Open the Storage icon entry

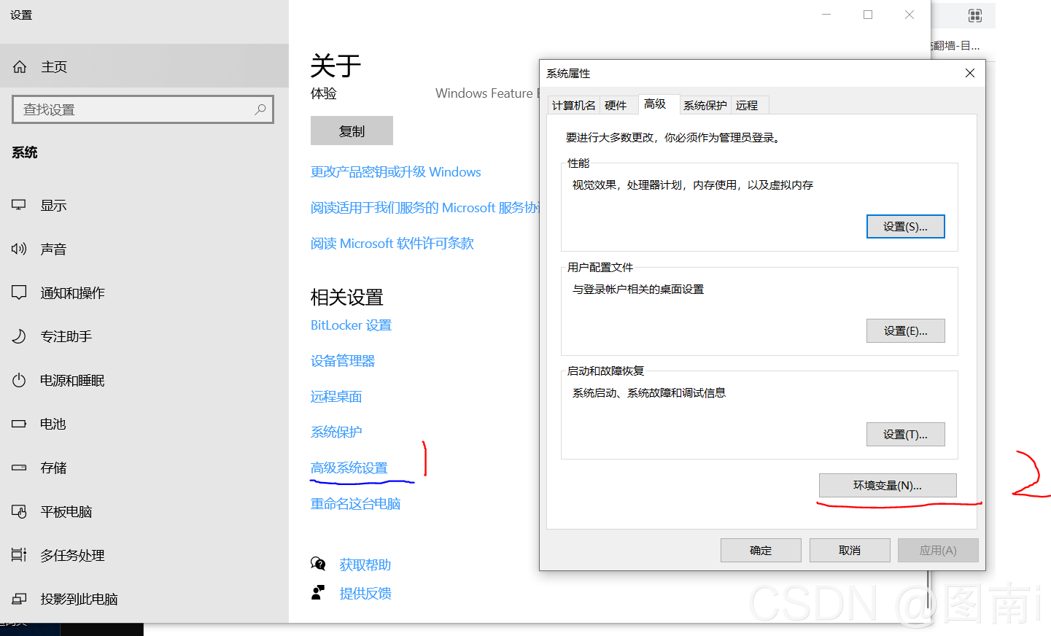click(x=19, y=468)
